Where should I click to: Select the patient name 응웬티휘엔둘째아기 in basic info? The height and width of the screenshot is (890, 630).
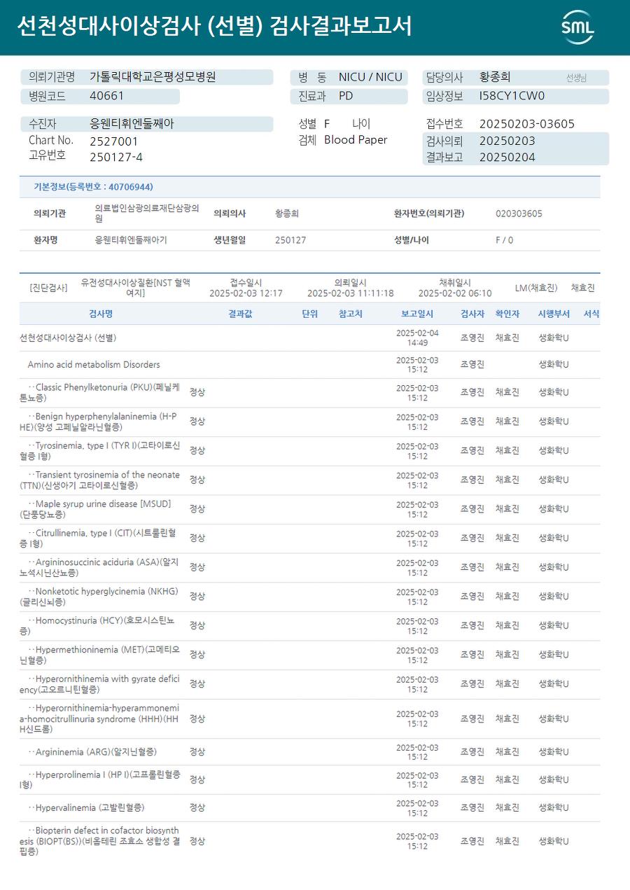pos(131,240)
